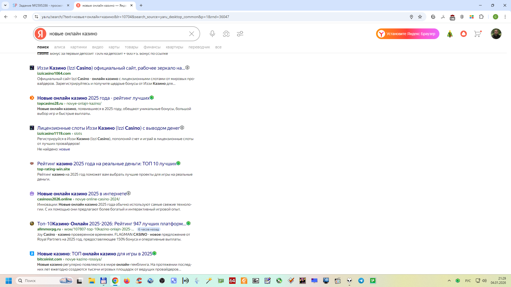
Task: Open Chrome extensions puzzle icon
Action: (481, 17)
